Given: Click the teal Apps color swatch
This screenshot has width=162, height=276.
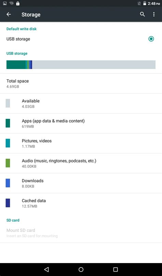Looking at the screenshot, I should click(8, 123).
